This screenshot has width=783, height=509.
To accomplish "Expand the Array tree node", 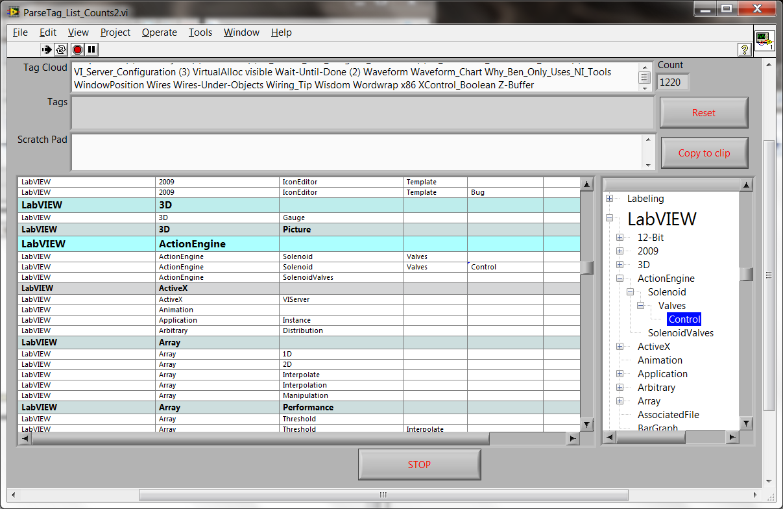I will [620, 401].
